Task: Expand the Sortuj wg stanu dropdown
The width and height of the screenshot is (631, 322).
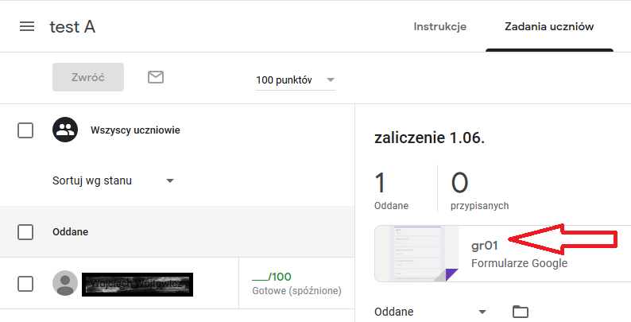Action: (113, 180)
